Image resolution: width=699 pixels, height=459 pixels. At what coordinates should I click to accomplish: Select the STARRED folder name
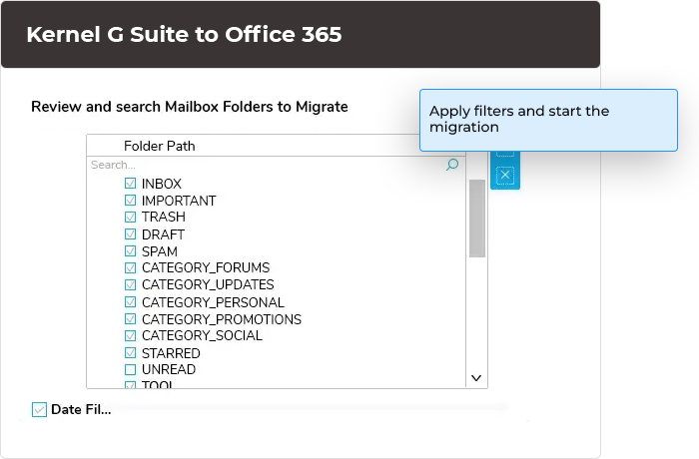click(171, 353)
